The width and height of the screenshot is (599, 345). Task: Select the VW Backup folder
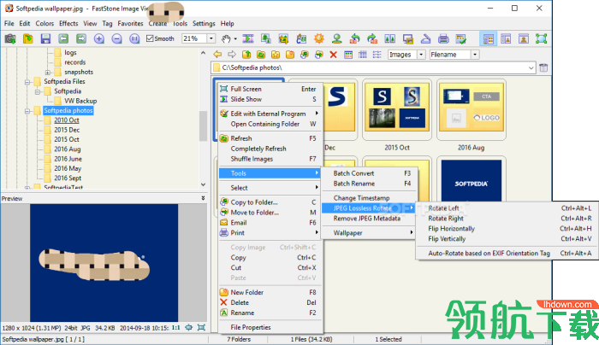pyautogui.click(x=80, y=101)
